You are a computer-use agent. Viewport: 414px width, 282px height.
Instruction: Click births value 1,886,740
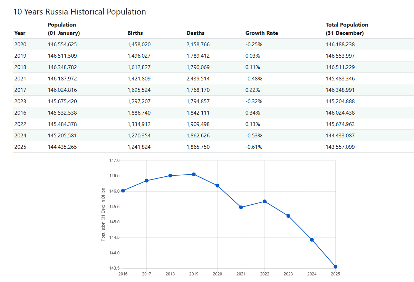pos(139,113)
